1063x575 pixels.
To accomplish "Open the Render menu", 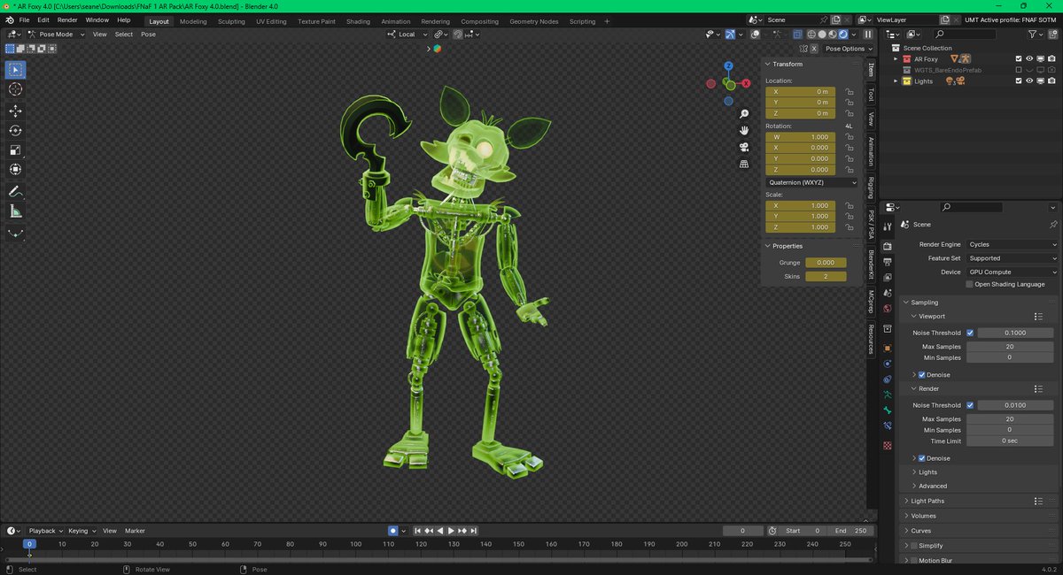I will [67, 19].
